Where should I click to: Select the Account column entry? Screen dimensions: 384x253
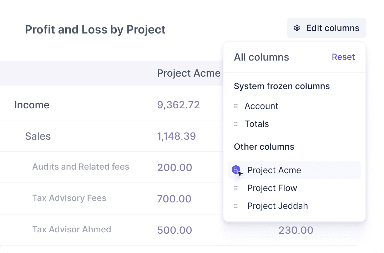tap(261, 106)
